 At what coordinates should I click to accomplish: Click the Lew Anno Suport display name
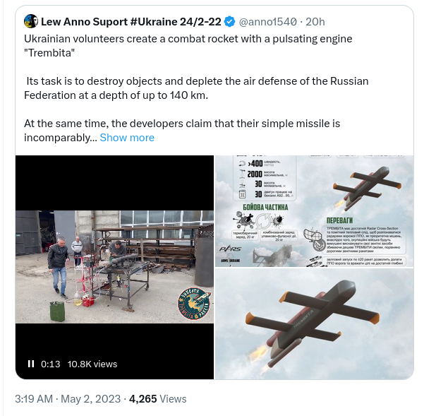point(131,22)
